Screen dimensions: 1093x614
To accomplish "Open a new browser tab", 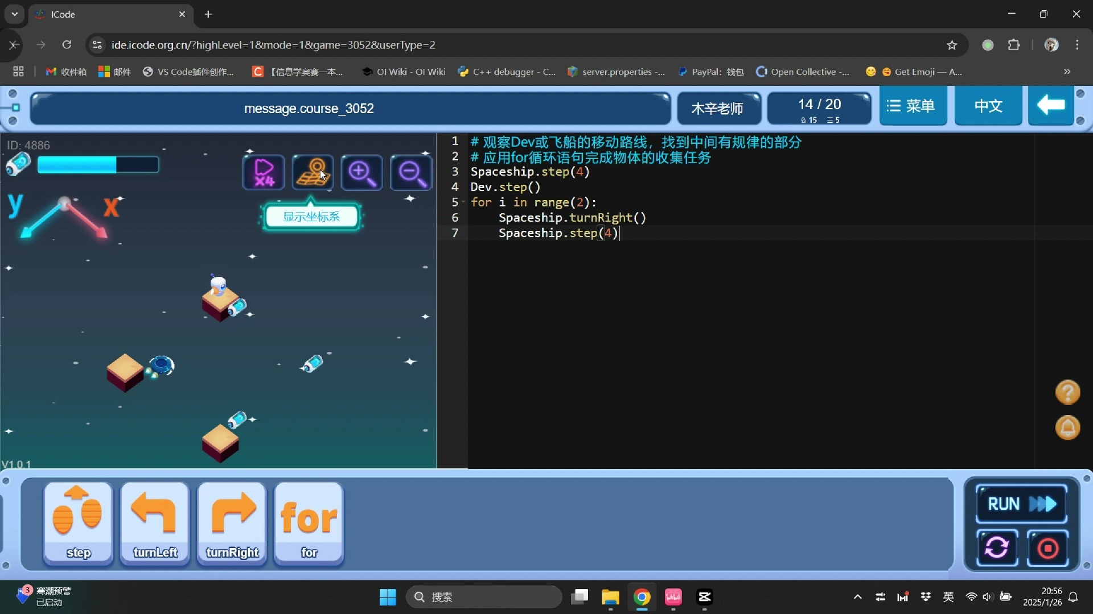I will pos(208,14).
